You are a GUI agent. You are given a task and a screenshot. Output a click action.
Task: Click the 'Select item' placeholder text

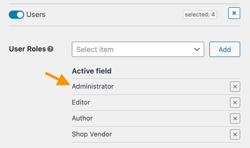point(95,49)
